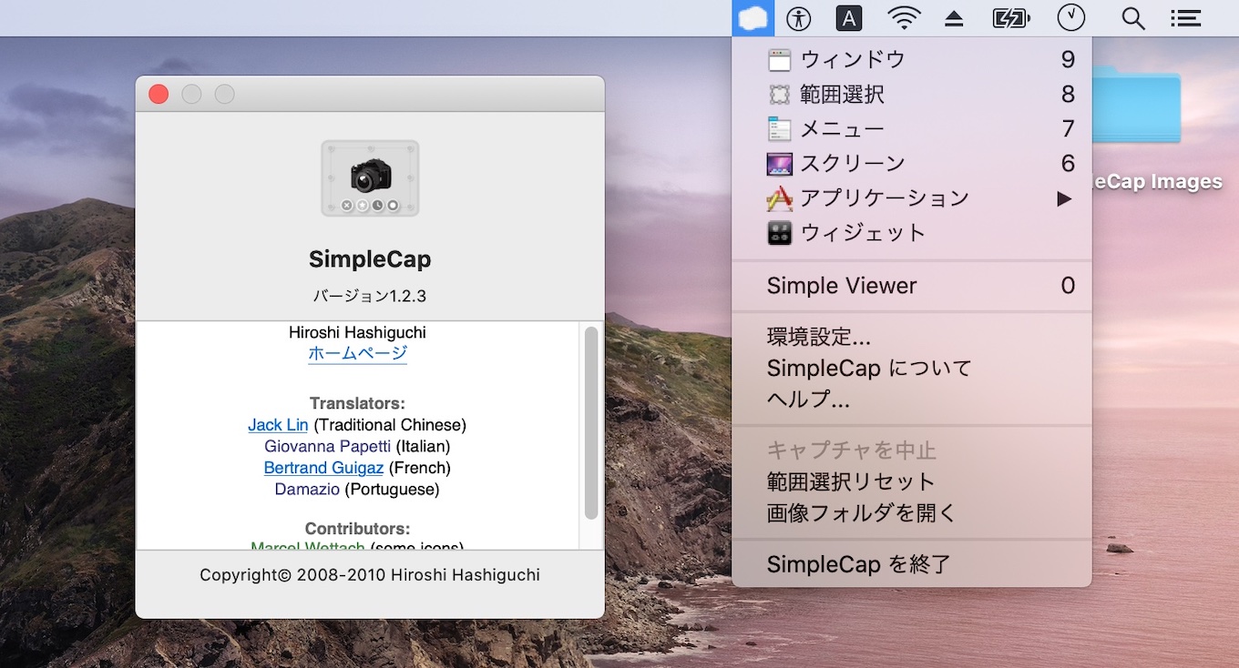Click the Contributors: heading
This screenshot has width=1239, height=668.
pyautogui.click(x=357, y=529)
